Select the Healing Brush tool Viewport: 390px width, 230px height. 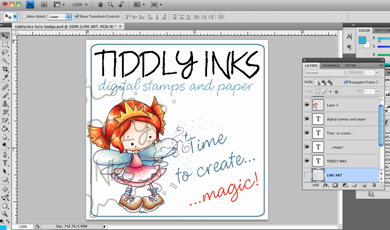tap(5, 87)
